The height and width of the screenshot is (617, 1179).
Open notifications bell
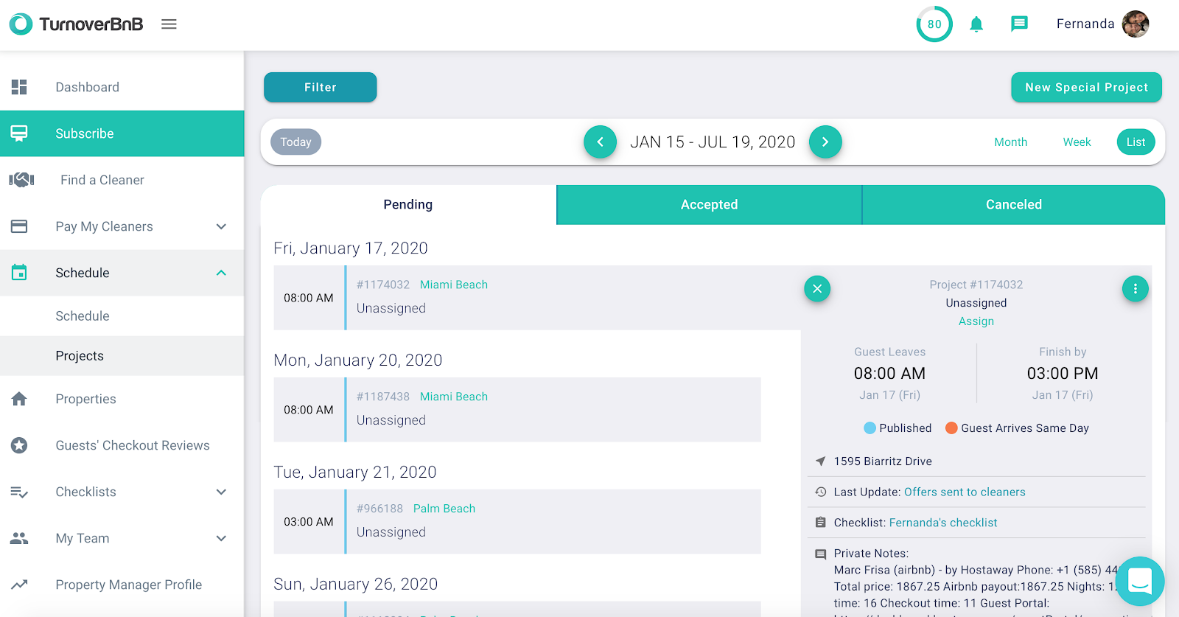coord(976,24)
